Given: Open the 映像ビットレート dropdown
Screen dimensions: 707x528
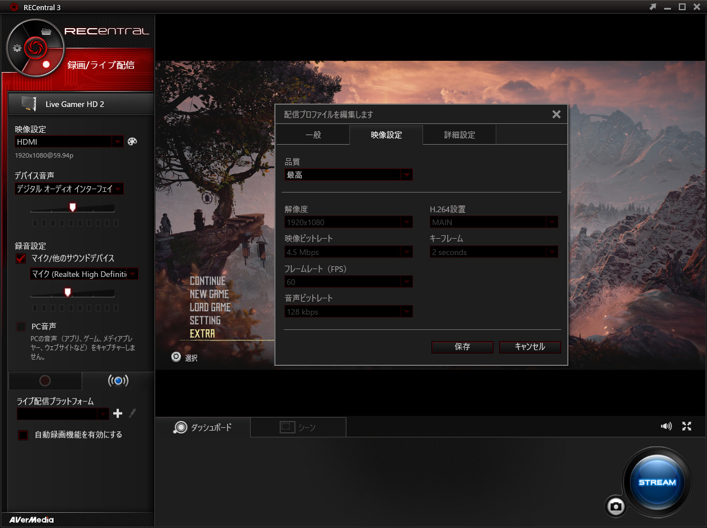Looking at the screenshot, I should pyautogui.click(x=349, y=252).
